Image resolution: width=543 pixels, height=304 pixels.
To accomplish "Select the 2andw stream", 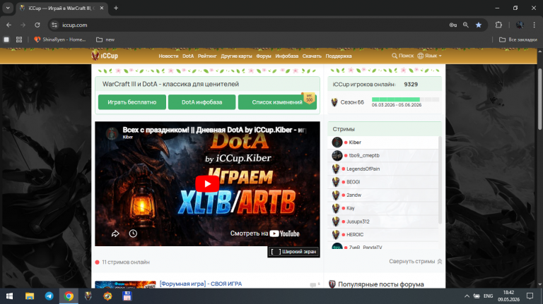I will 383,195.
